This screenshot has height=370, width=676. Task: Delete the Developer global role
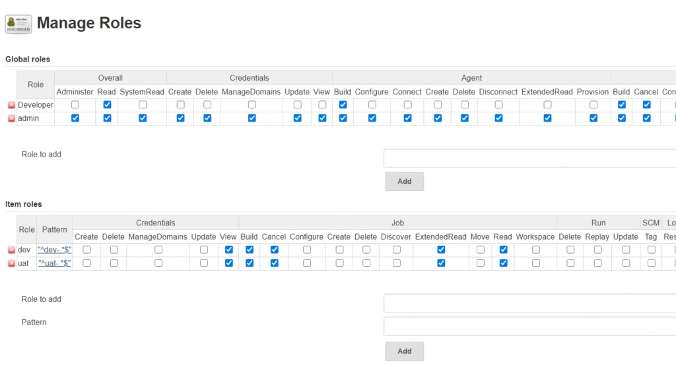[12, 105]
